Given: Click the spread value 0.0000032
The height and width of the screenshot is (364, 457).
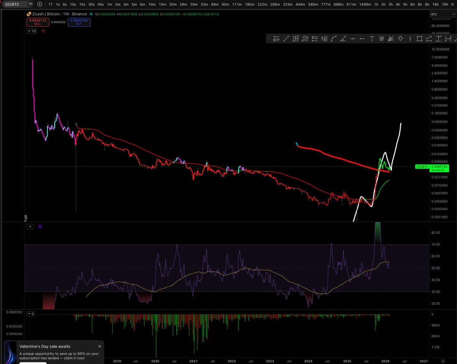Looking at the screenshot, I should click(59, 22).
